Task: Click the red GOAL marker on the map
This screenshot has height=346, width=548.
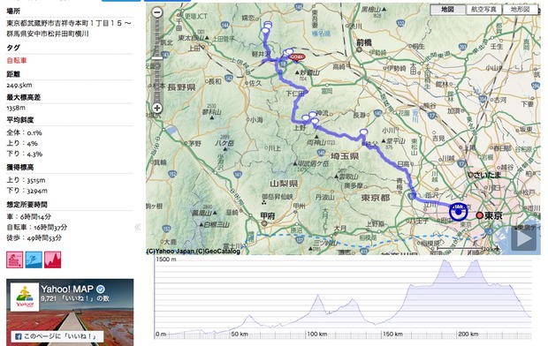Action: (297, 57)
